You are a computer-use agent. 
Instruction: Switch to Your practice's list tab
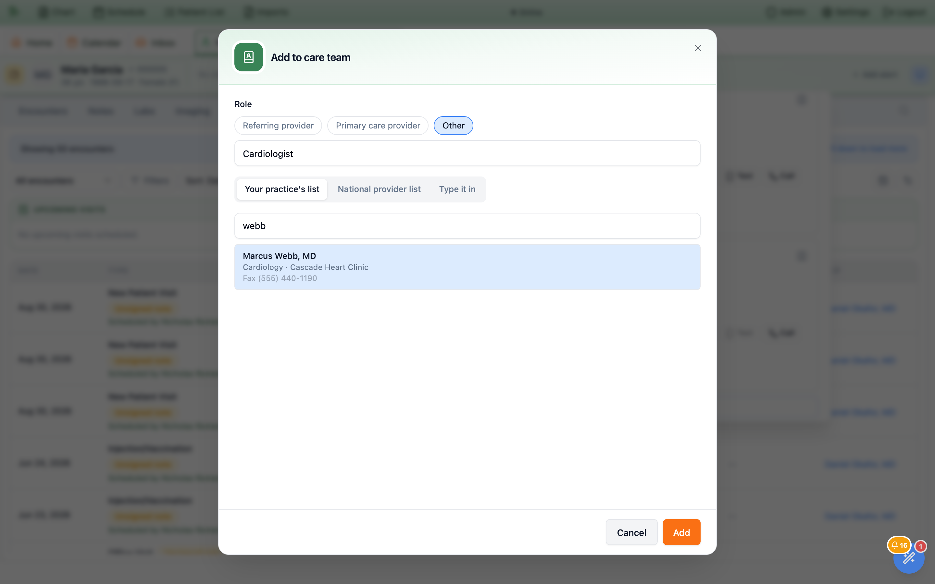282,189
